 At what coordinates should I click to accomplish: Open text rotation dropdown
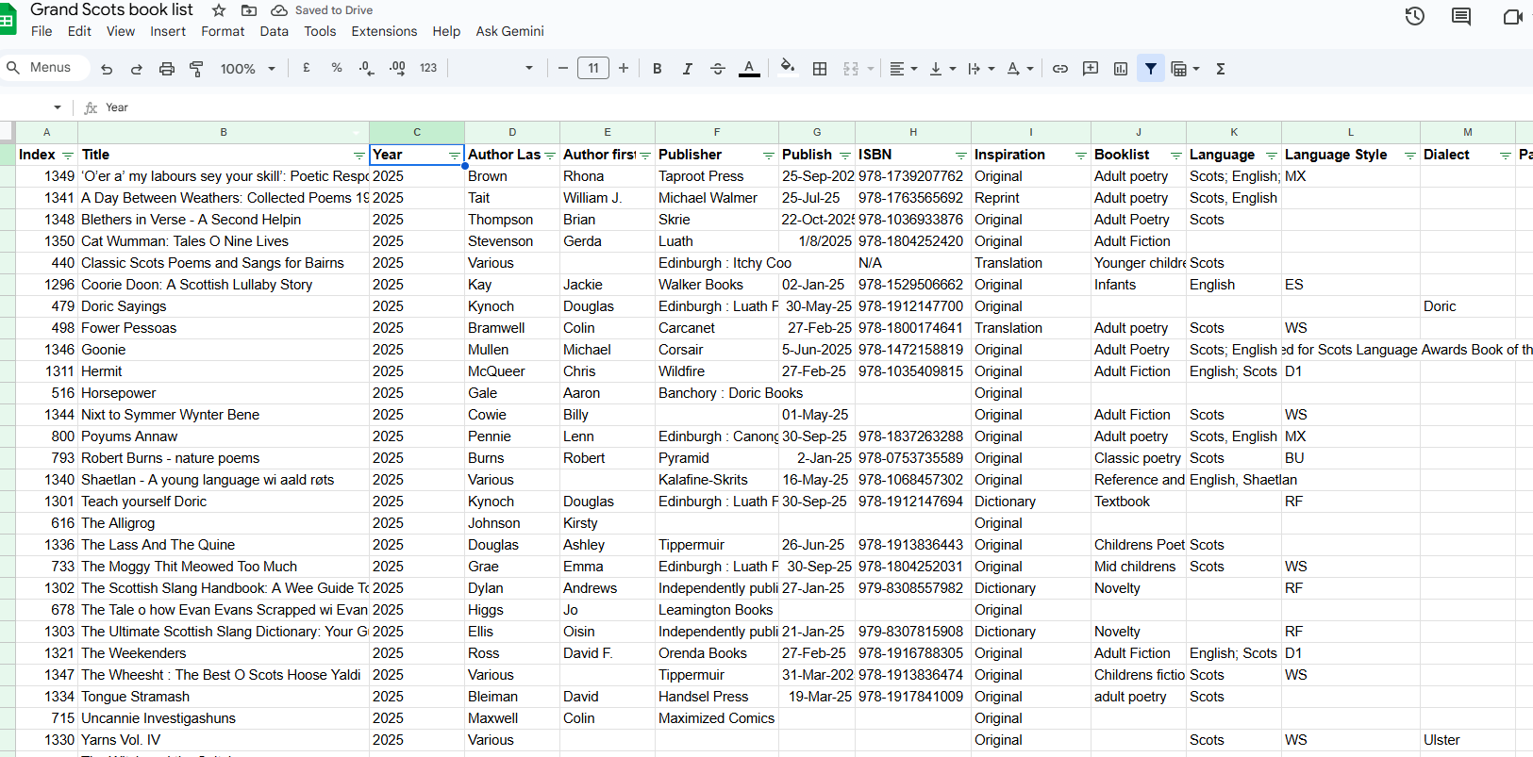[x=1020, y=69]
